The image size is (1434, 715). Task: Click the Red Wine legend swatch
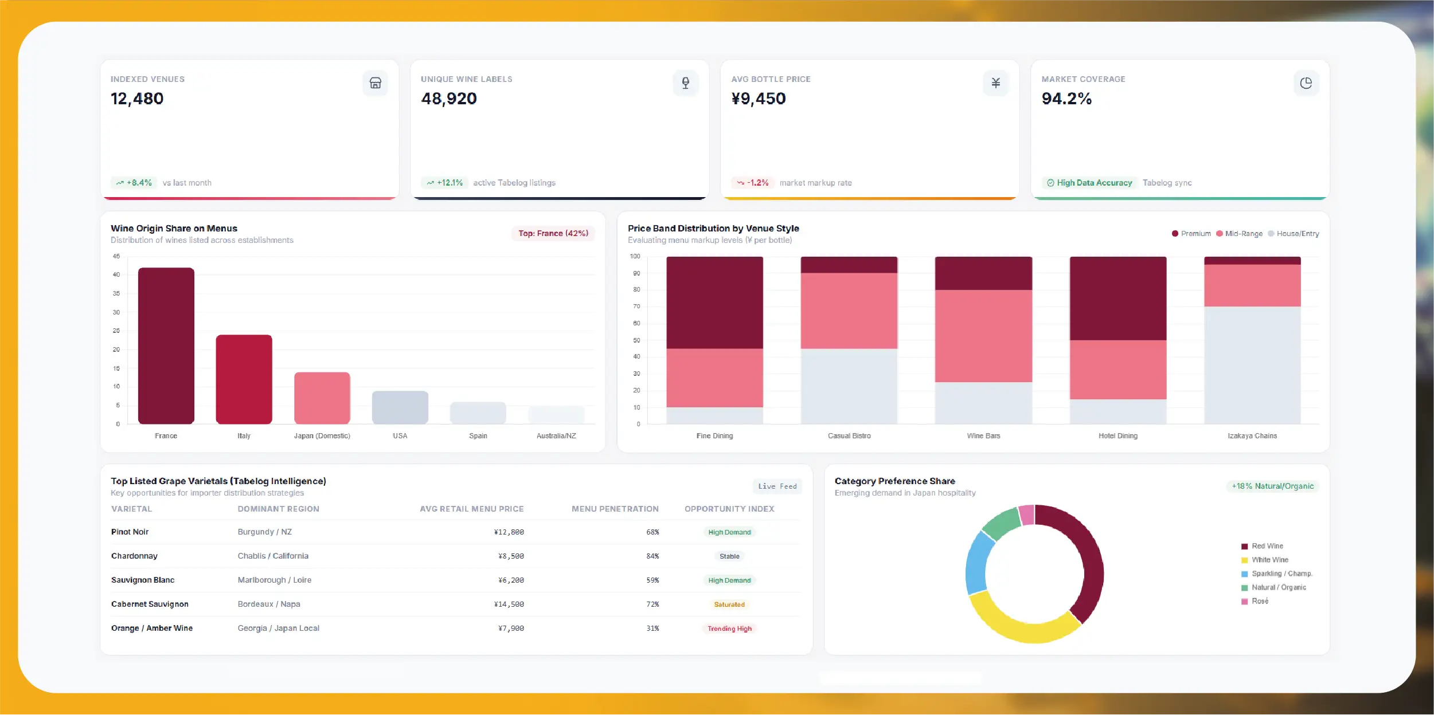pyautogui.click(x=1244, y=547)
